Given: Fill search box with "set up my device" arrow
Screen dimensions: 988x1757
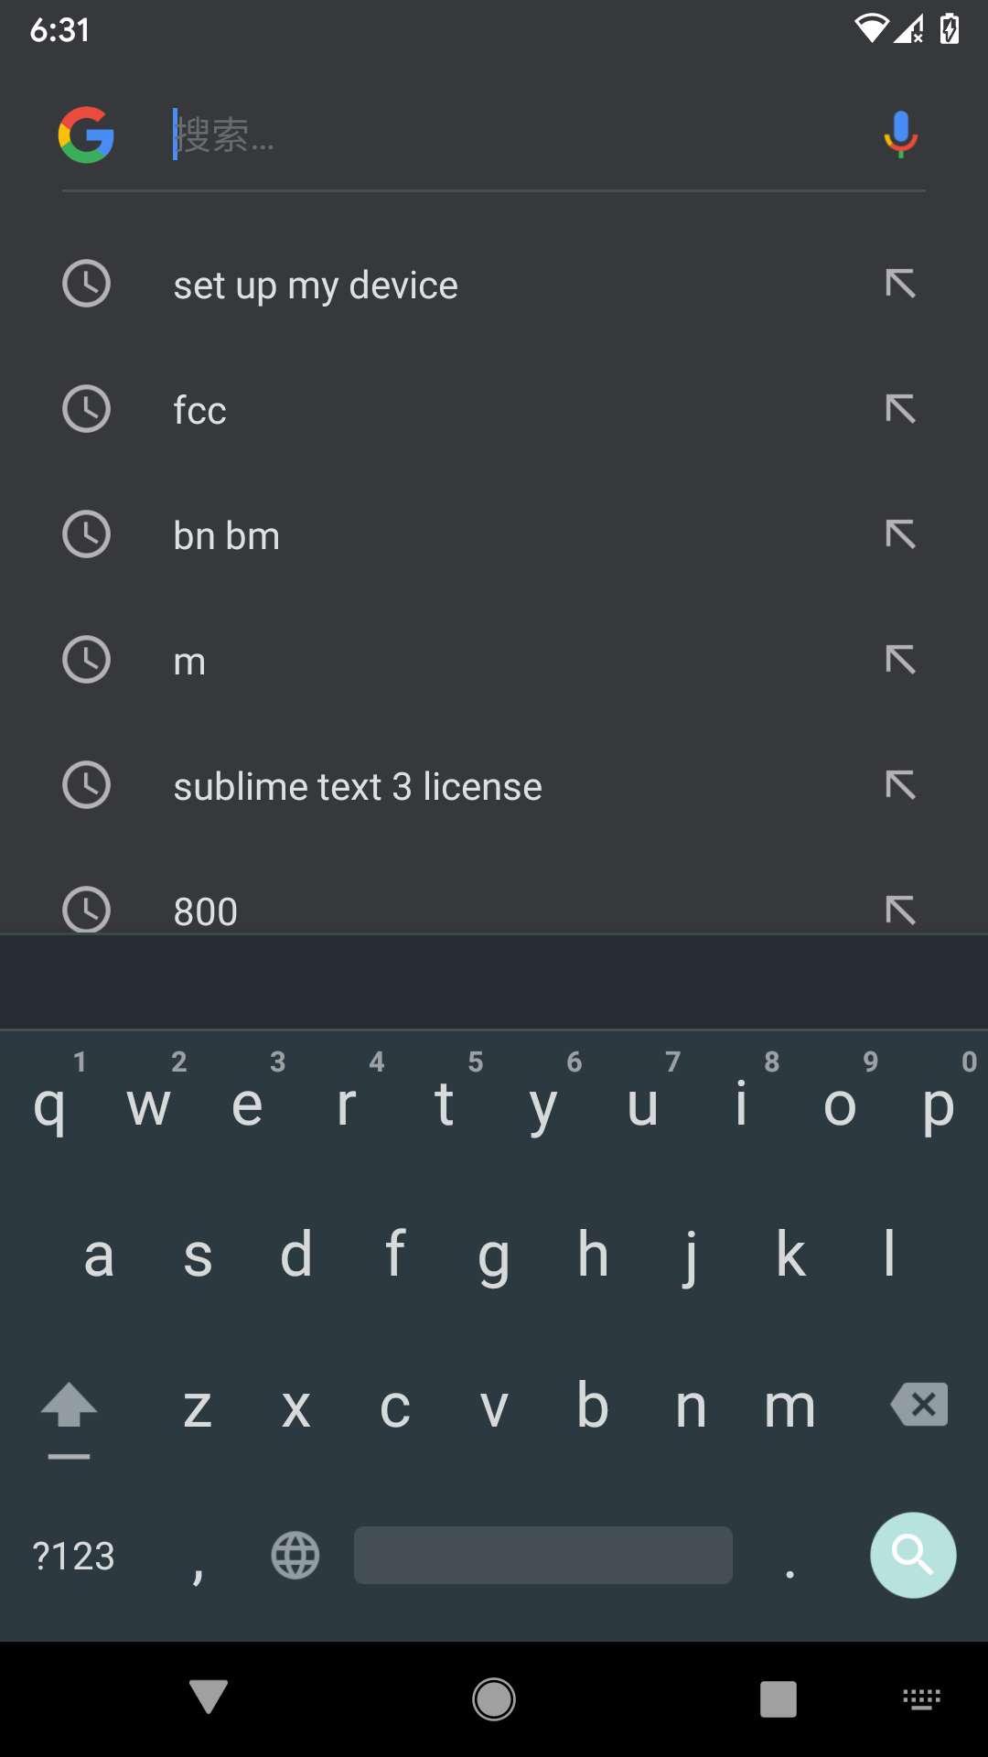Looking at the screenshot, I should 900,284.
